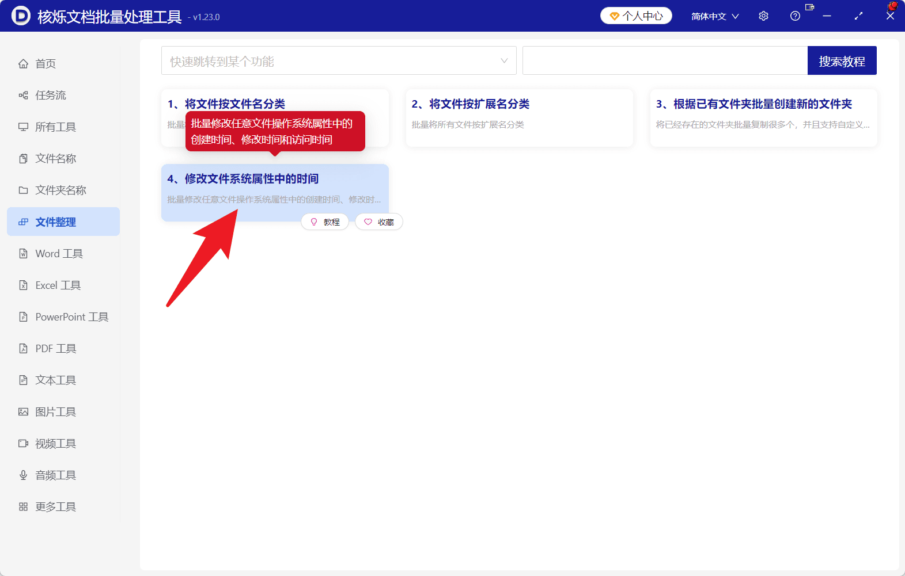
Task: Open the settings gear icon
Action: pyautogui.click(x=763, y=16)
